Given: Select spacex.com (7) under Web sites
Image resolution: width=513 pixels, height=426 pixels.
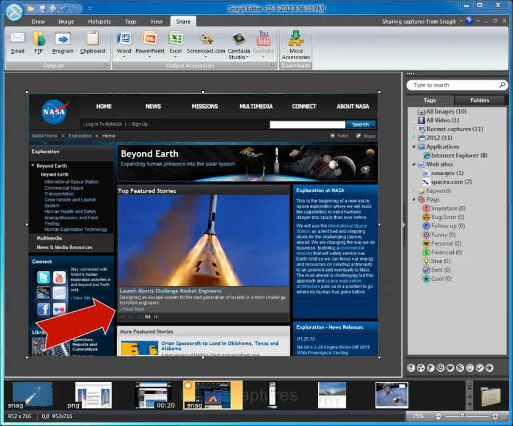Looking at the screenshot, I should coord(451,182).
